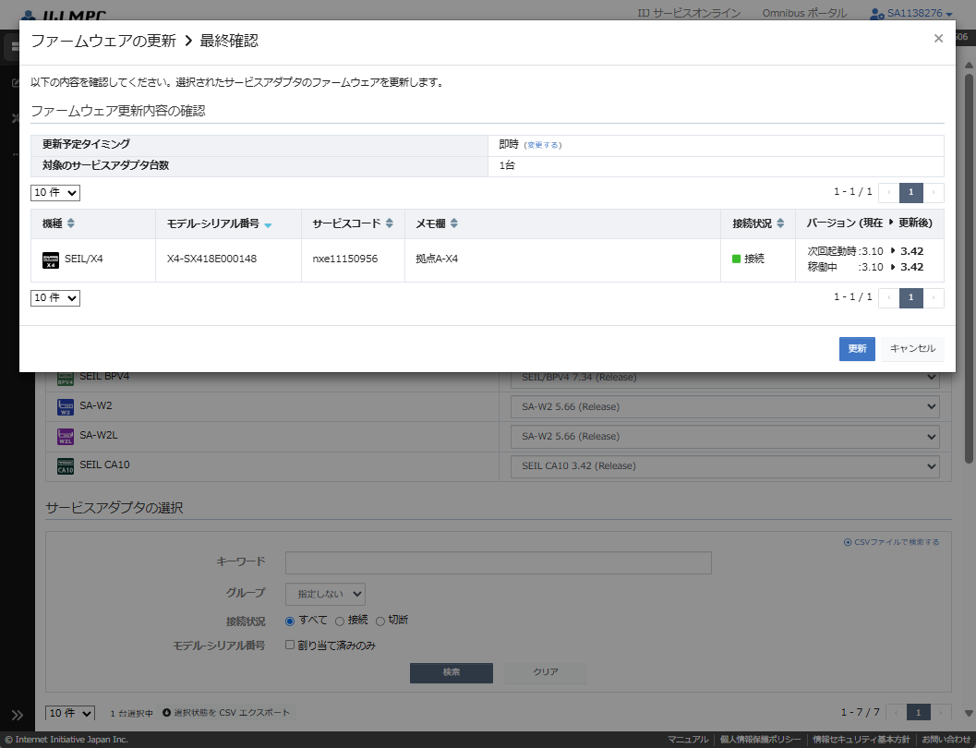
Task: Click the SA-W2 device icon
Action: point(66,407)
